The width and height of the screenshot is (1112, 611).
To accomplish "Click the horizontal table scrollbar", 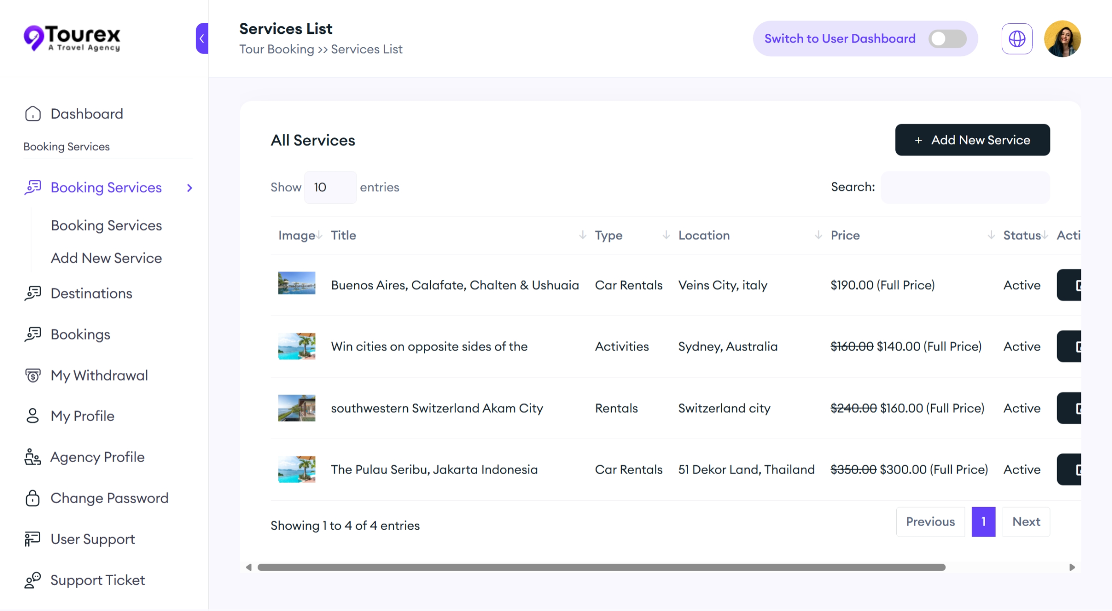I will [601, 567].
